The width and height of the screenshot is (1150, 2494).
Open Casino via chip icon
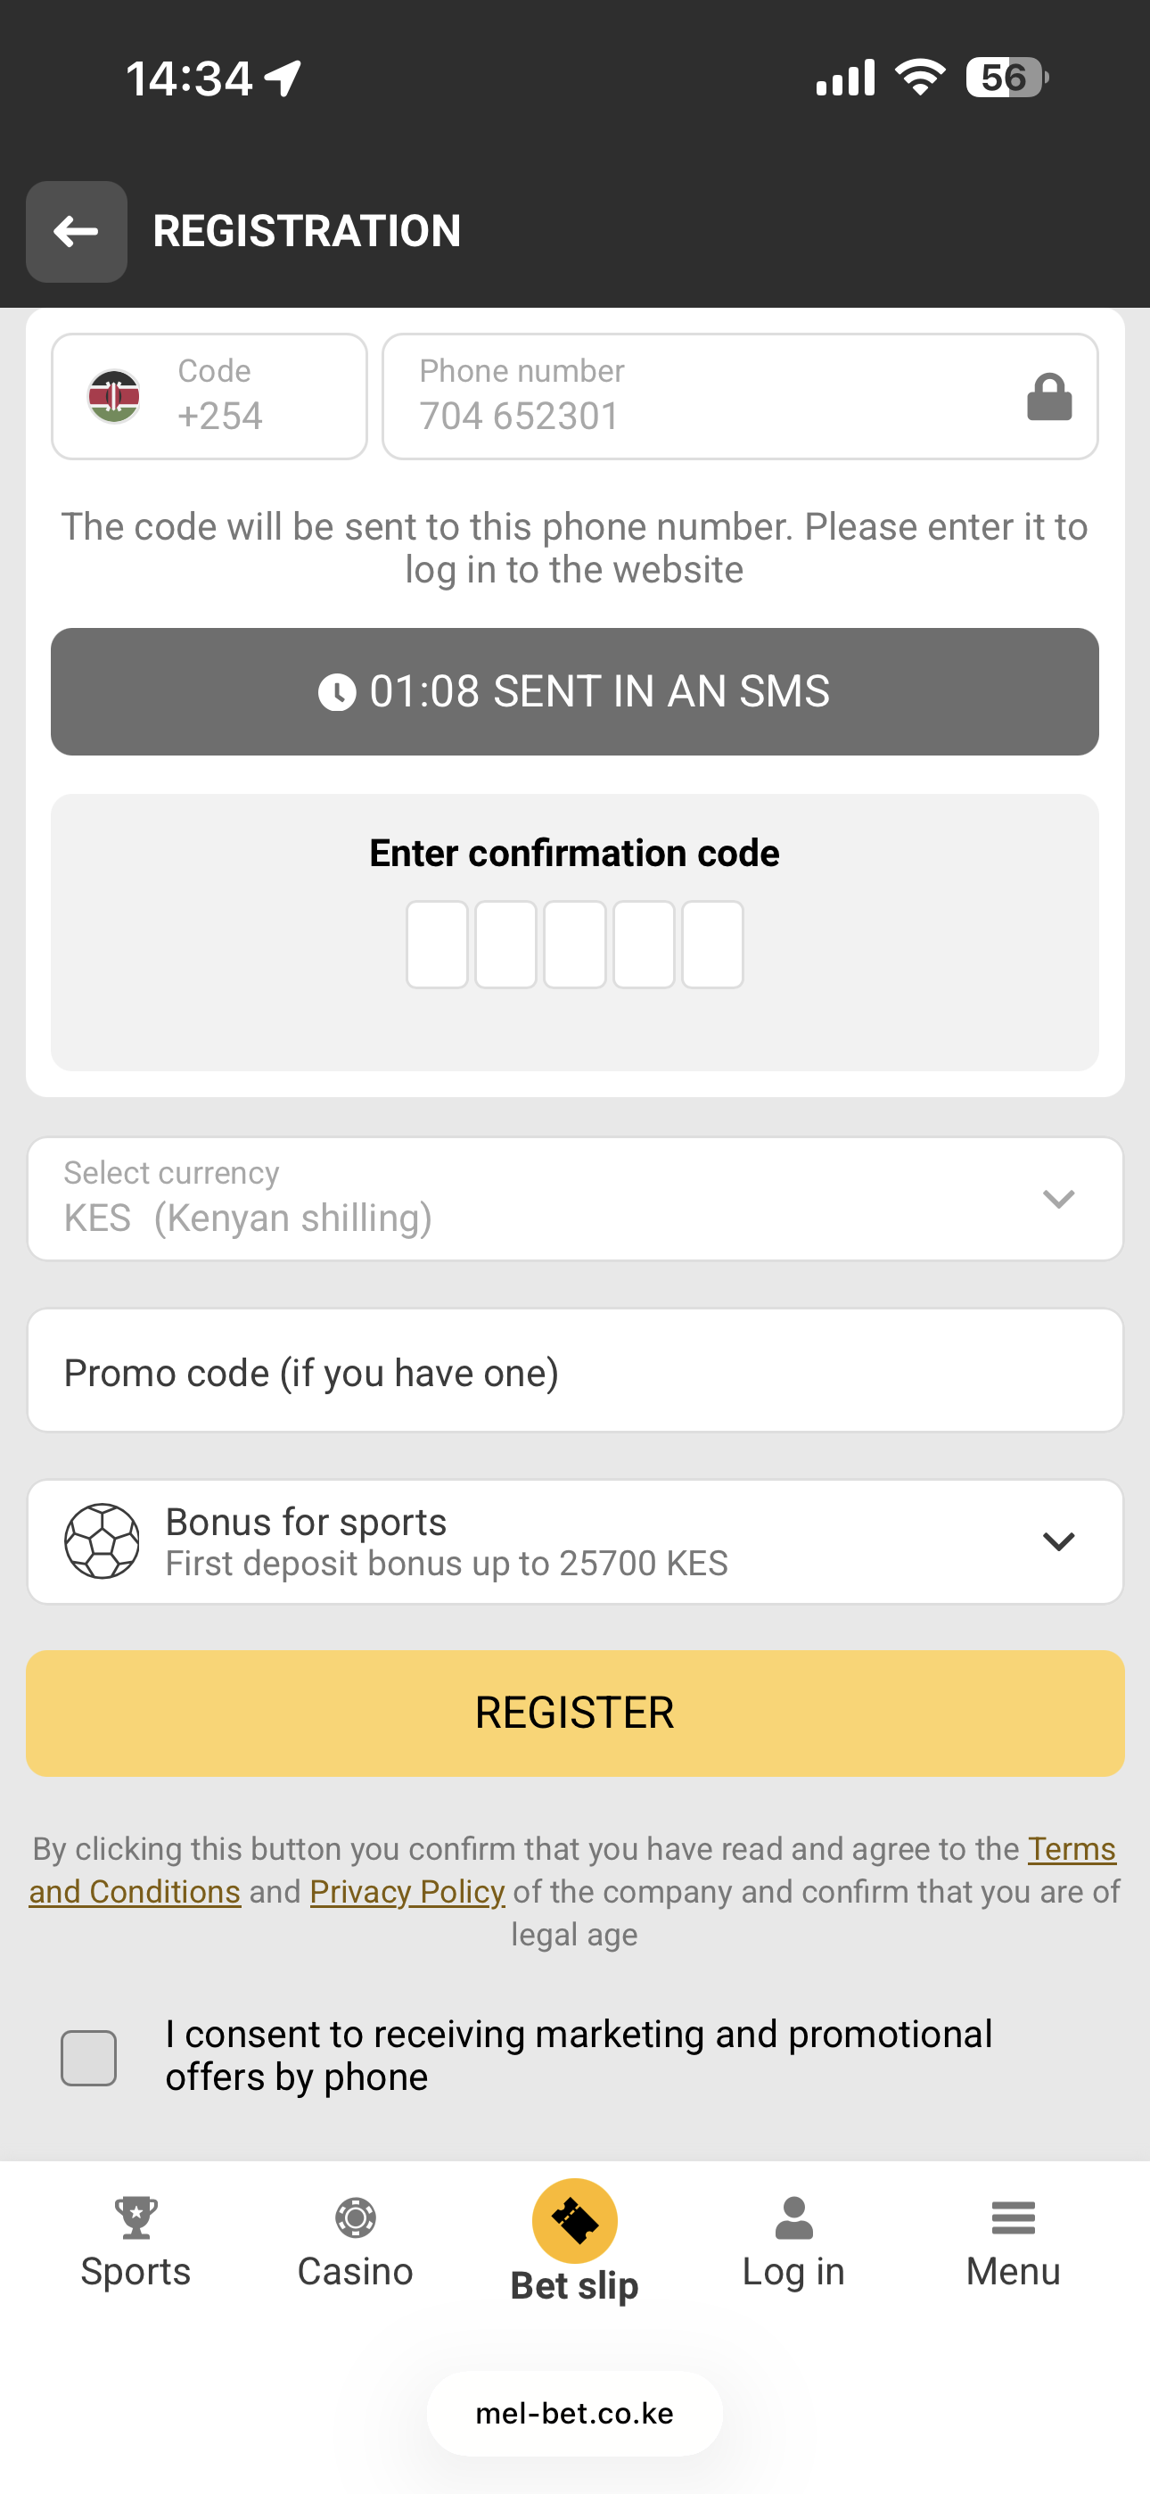(356, 2217)
